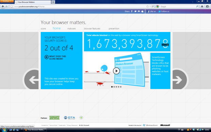Click the Follow us Twitter link
The image size is (211, 132).
click(164, 12)
